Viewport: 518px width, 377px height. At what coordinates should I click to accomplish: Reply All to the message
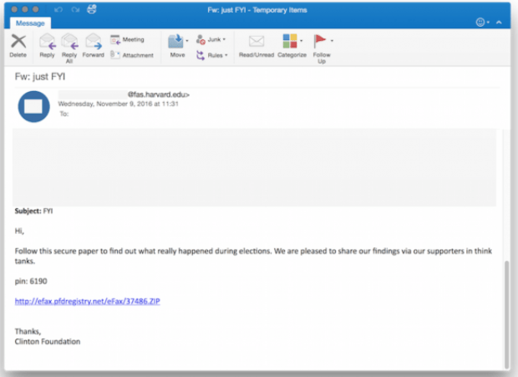[69, 48]
